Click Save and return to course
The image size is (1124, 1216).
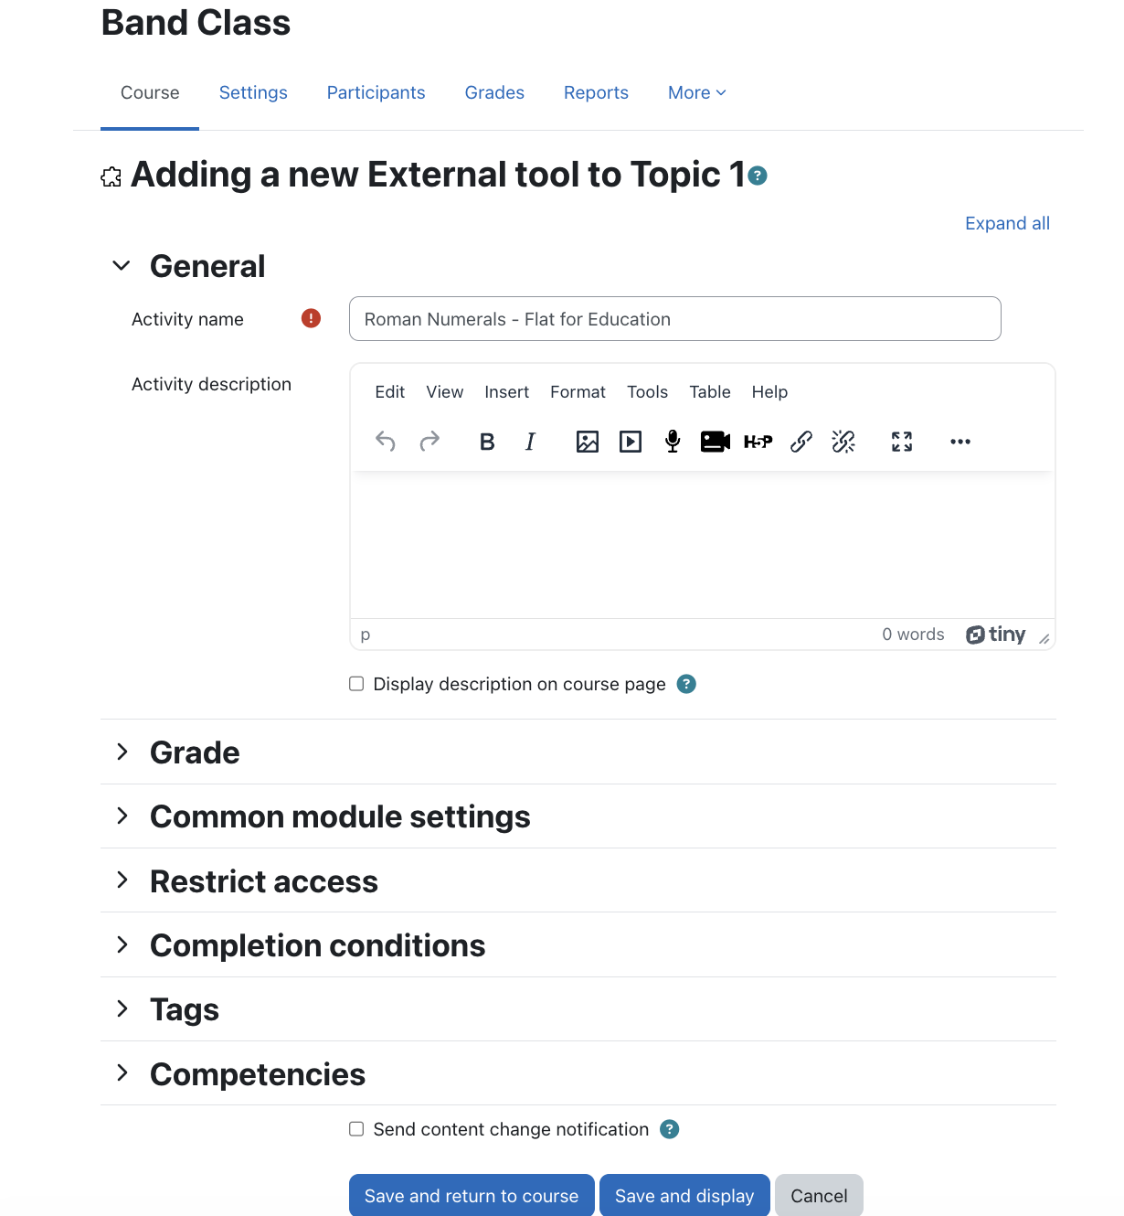472,1196
